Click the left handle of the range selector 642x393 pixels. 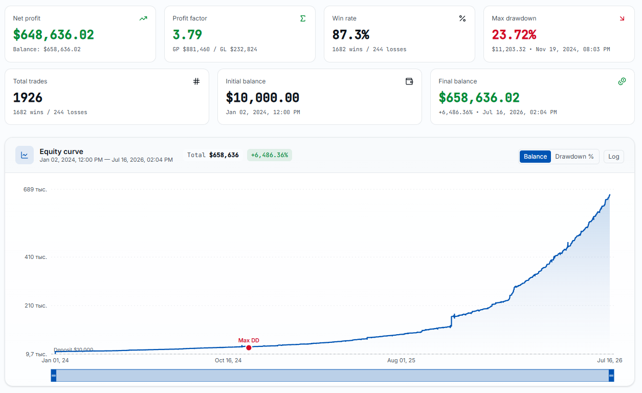tap(54, 376)
